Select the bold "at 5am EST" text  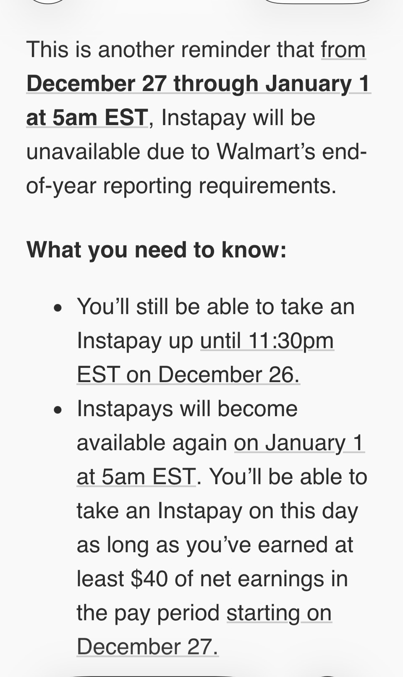[87, 118]
